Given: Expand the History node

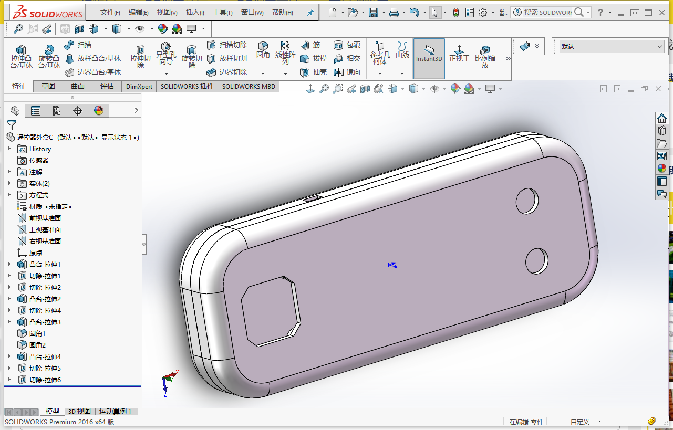Looking at the screenshot, I should (x=9, y=149).
